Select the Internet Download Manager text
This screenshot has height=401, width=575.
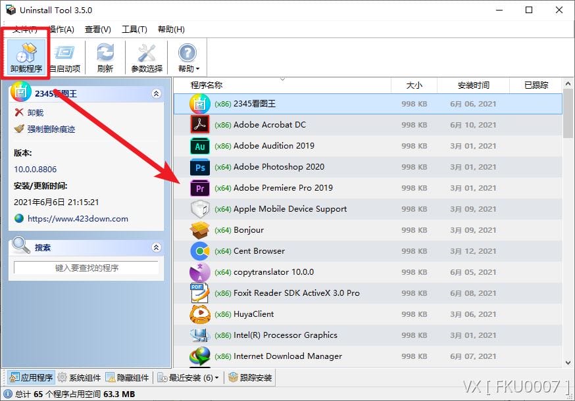coord(288,356)
